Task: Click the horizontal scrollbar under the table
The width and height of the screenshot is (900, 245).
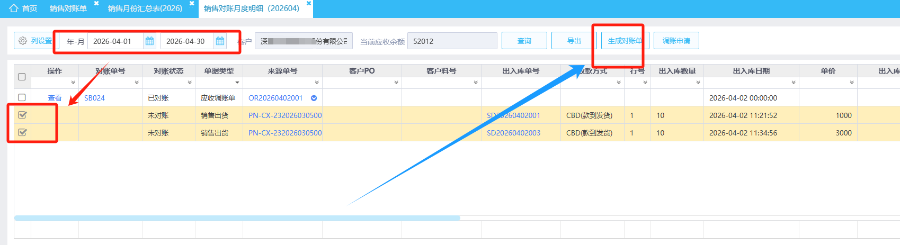Action: tap(237, 218)
